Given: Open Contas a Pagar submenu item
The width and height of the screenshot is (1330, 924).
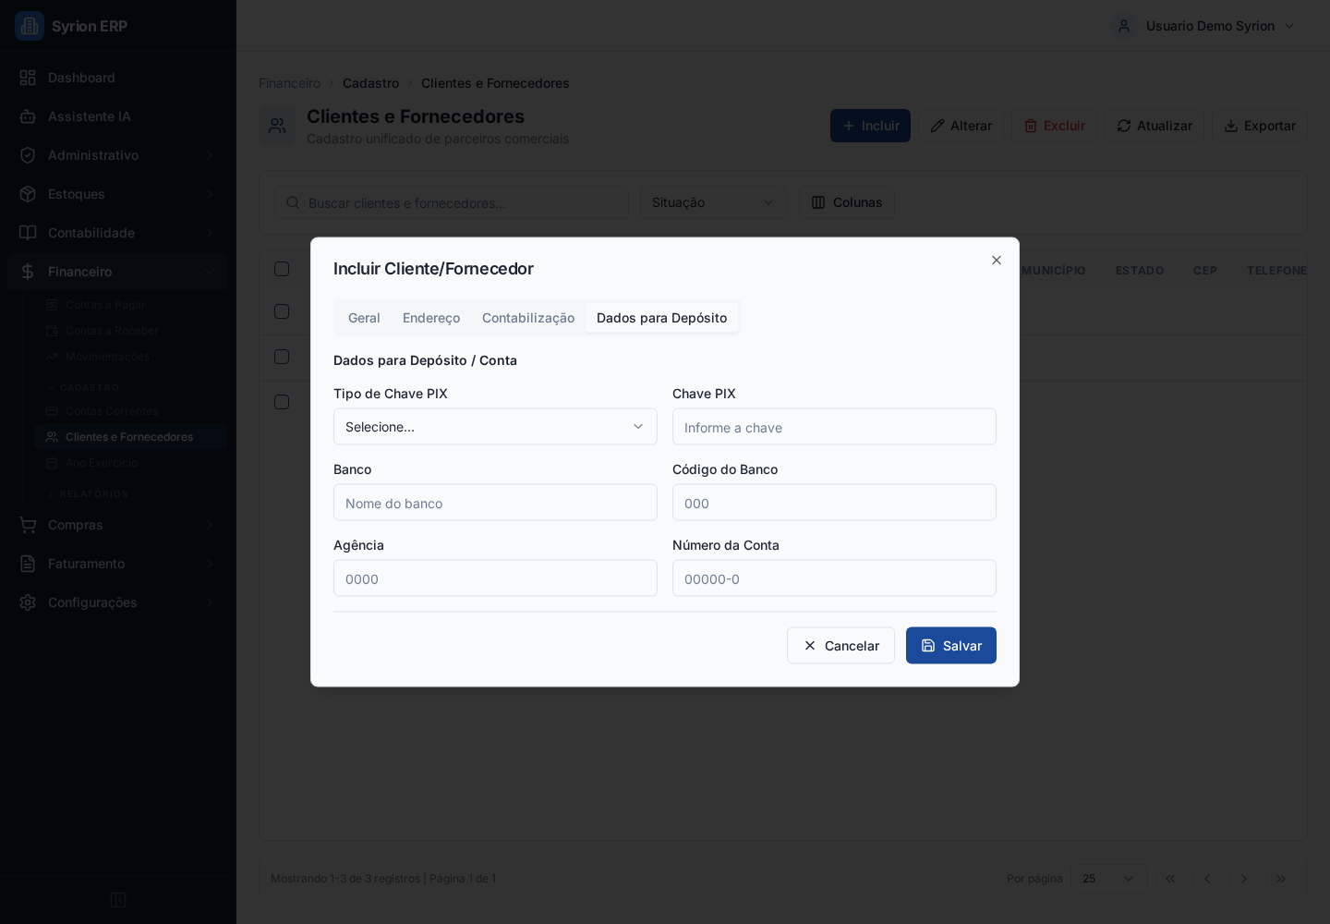Looking at the screenshot, I should point(130,305).
